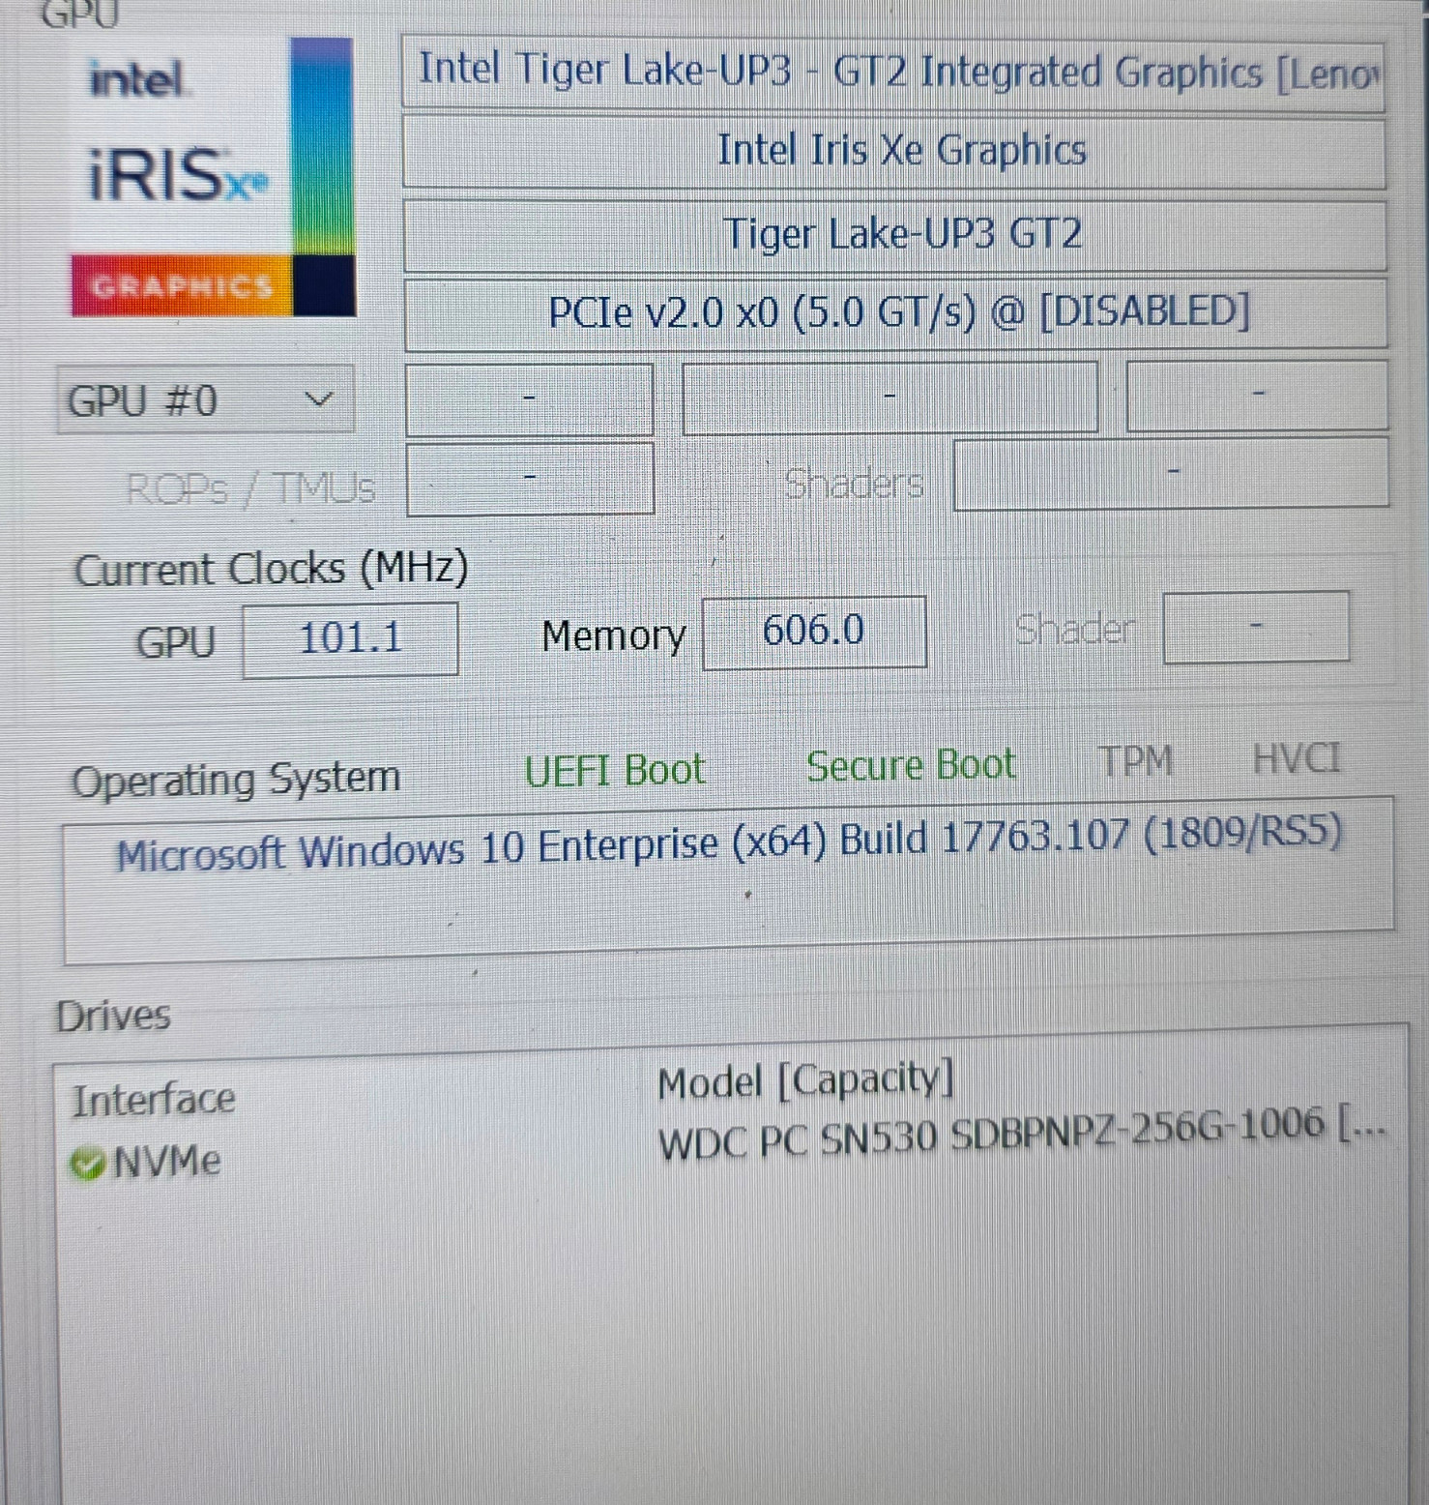Click the PCIe v2.0 x0 DISABLED field
Image resolution: width=1429 pixels, height=1505 pixels.
click(x=896, y=313)
